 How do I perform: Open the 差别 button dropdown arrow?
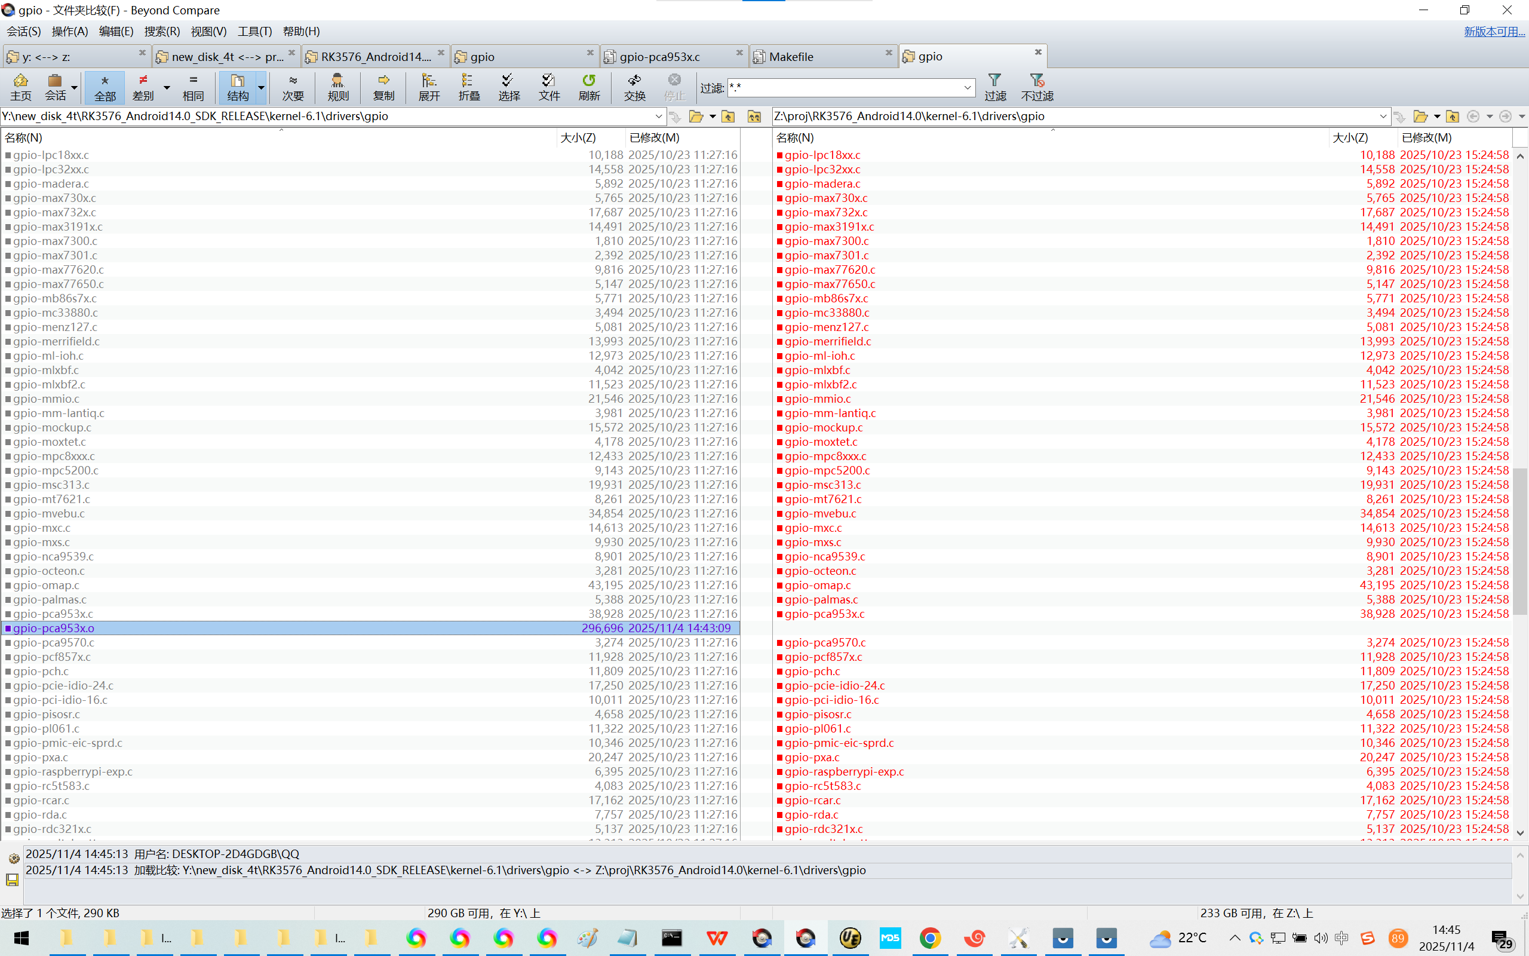(167, 87)
